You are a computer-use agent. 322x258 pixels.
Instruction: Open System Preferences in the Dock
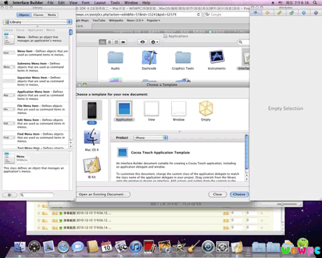[222, 247]
